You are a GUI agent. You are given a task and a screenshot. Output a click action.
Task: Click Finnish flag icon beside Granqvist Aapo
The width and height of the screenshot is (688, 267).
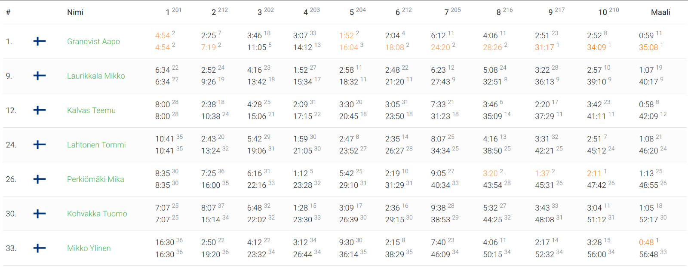pyautogui.click(x=40, y=41)
